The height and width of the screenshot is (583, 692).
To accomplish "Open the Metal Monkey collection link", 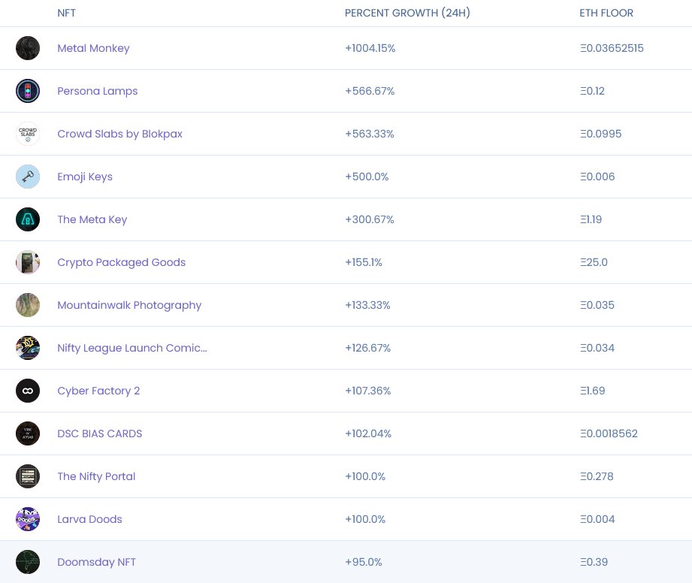I will tap(93, 47).
